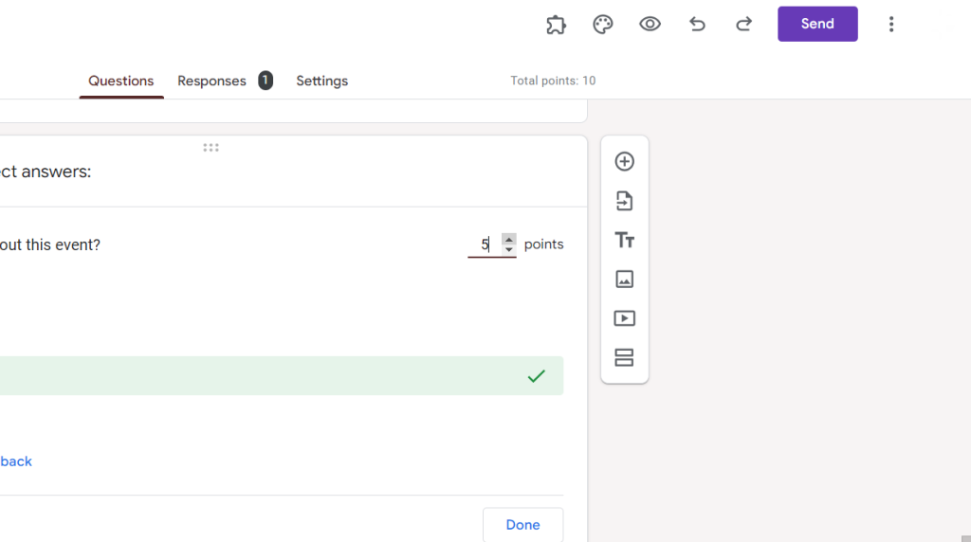
Task: Decrease points with down arrow
Action: (509, 249)
